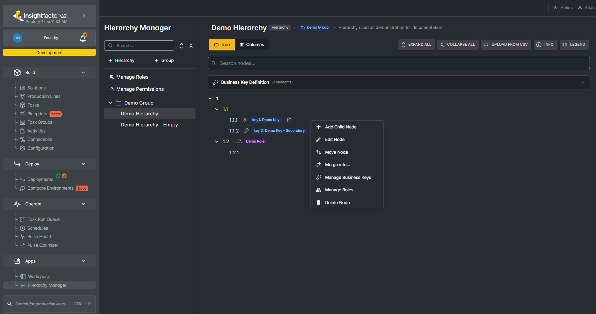
Task: Click the Production Lines icon
Action: point(23,96)
